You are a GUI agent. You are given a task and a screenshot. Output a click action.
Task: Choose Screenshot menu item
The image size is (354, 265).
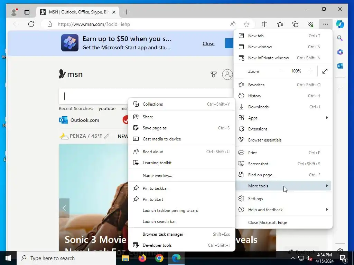pyautogui.click(x=283, y=164)
